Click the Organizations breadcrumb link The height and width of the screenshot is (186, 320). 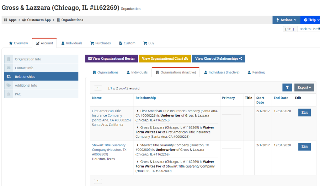pos(72,20)
